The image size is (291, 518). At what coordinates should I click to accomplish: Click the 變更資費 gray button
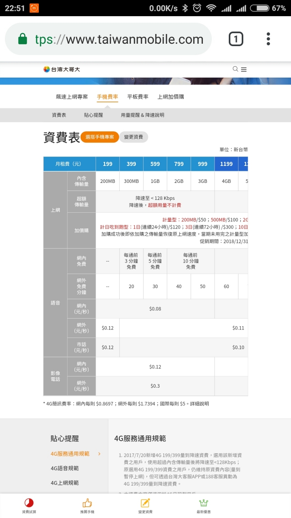[x=133, y=137]
